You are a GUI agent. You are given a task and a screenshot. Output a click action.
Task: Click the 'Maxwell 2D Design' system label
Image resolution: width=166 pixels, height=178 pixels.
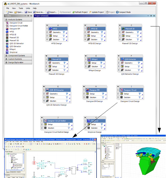pos(56,74)
